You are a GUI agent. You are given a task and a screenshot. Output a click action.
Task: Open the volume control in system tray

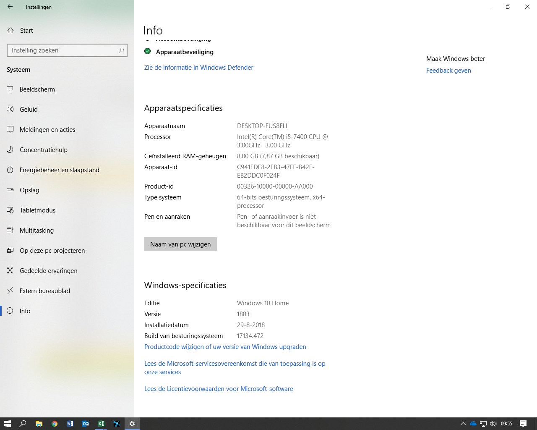point(493,424)
